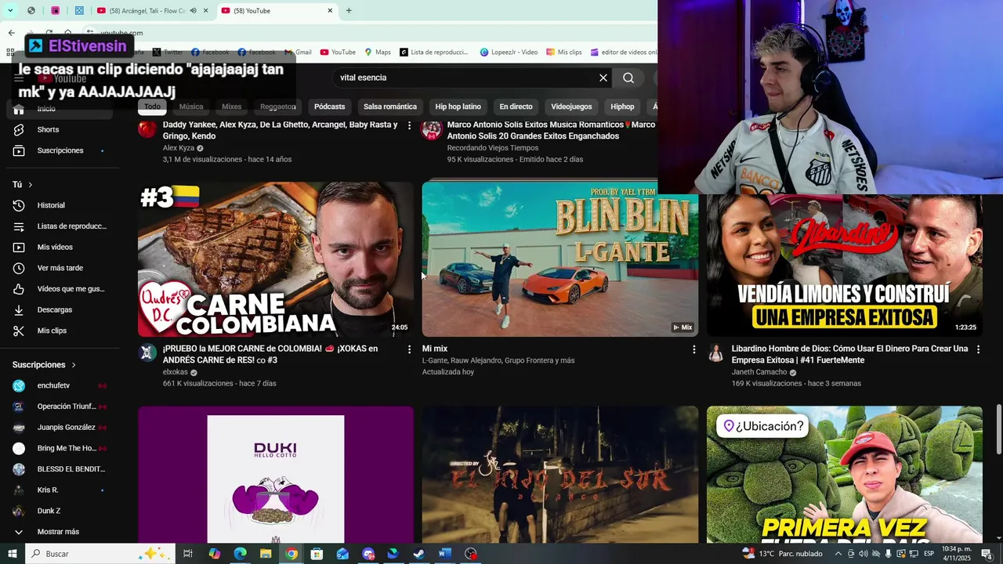Select the En directo filter chip
The height and width of the screenshot is (564, 1003).
point(516,107)
